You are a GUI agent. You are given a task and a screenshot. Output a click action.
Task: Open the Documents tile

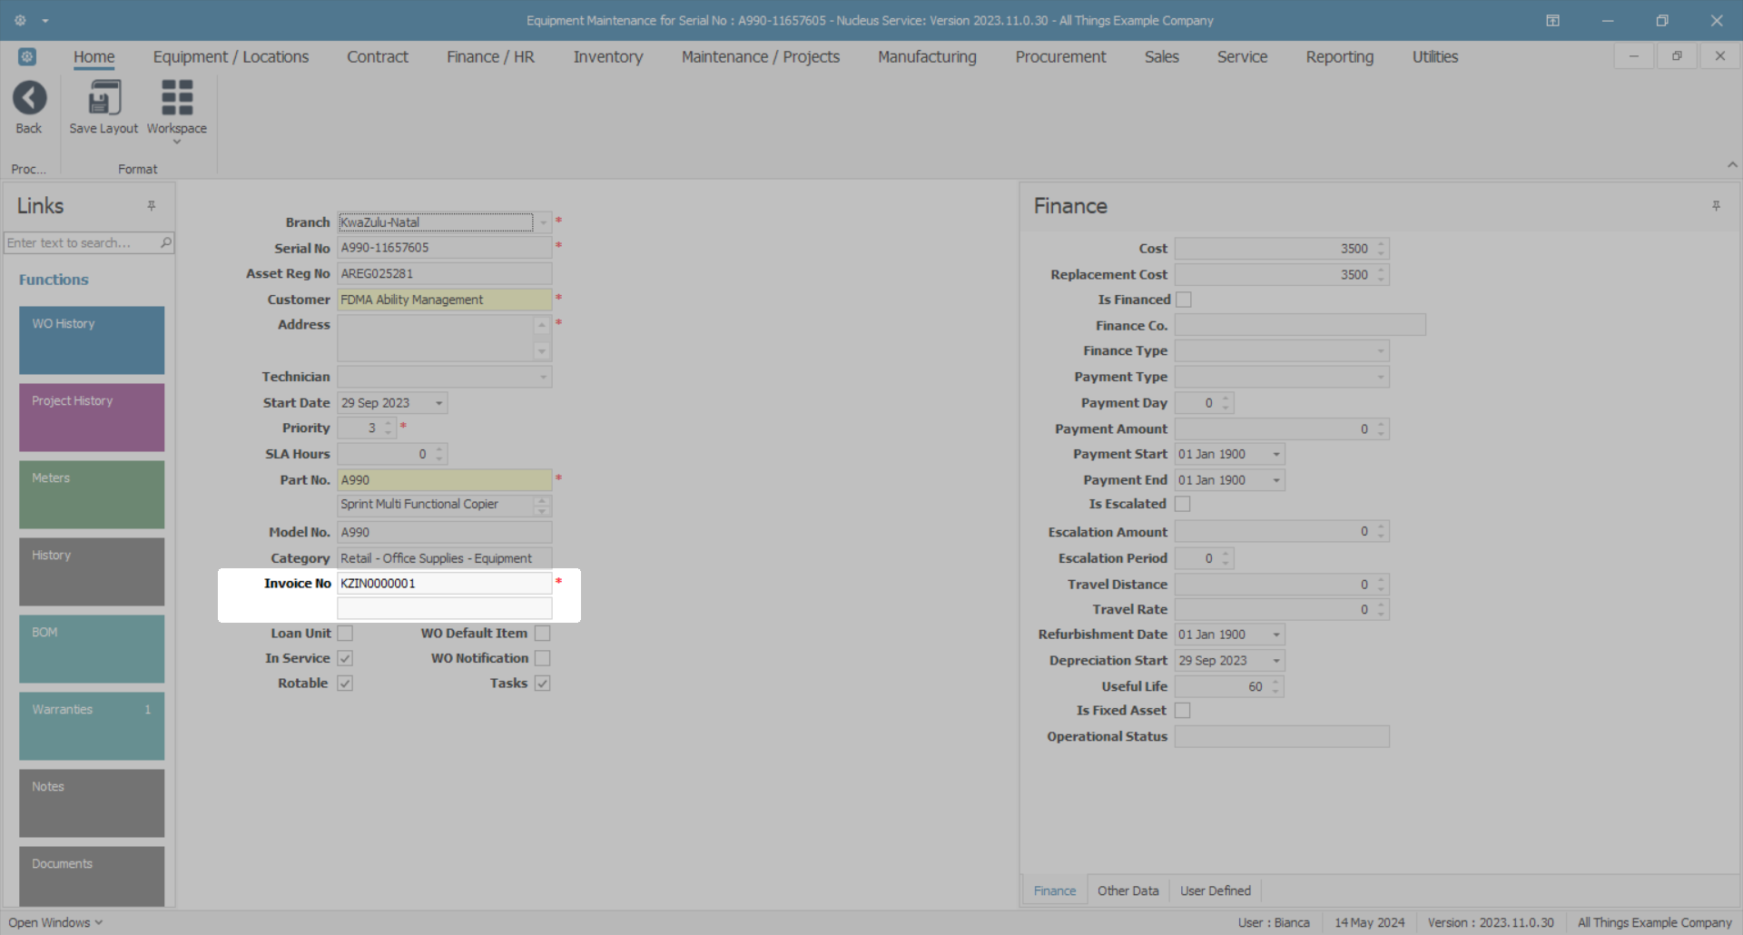(92, 876)
